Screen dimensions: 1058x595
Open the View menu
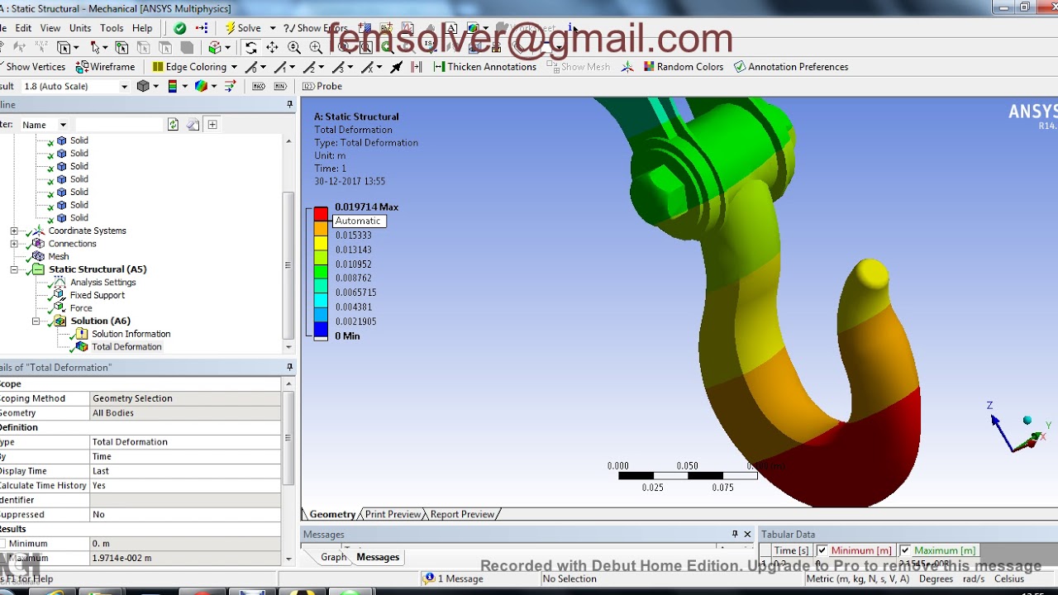point(50,28)
